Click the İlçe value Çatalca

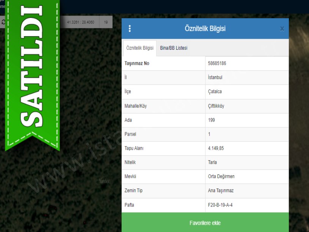(x=215, y=92)
